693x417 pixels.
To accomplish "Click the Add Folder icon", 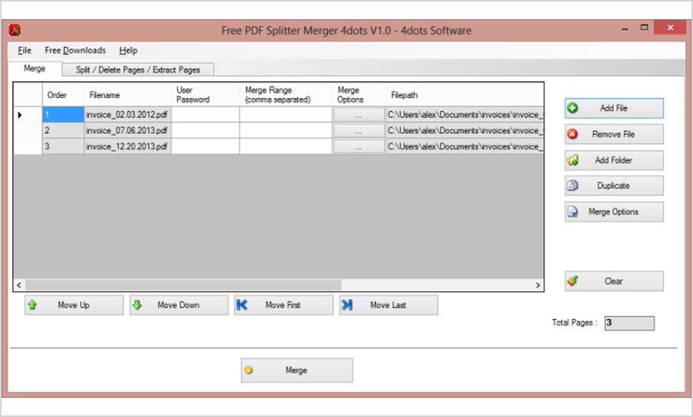I will pos(573,160).
